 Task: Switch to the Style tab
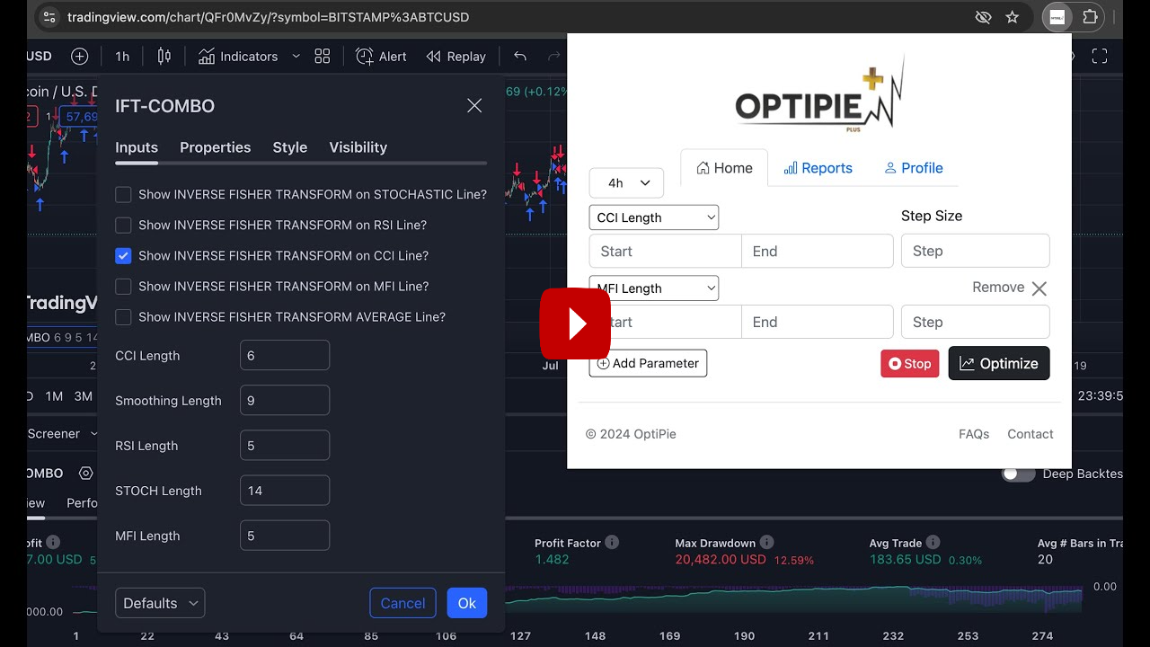[x=290, y=147]
